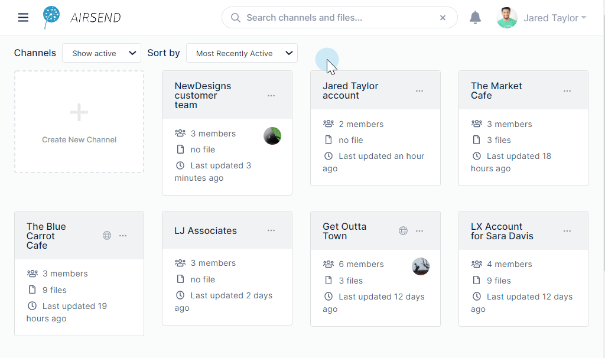Click '2 members' on Jared Taylor account card
Viewport: 605px width, 358px height.
(x=361, y=124)
